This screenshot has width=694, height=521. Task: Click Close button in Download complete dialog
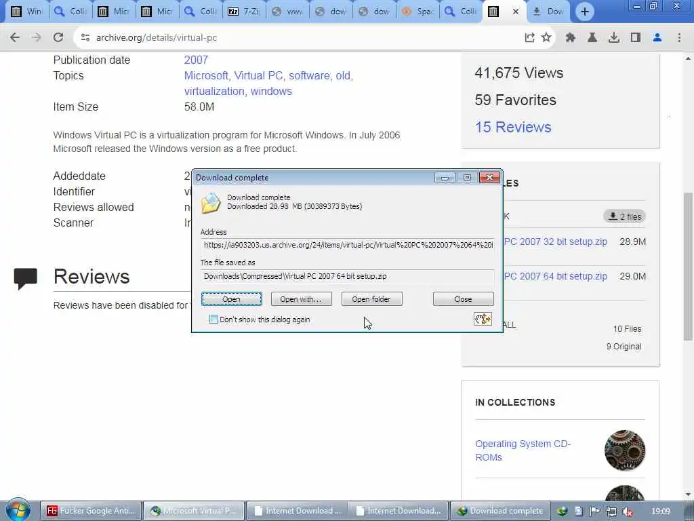[463, 299]
